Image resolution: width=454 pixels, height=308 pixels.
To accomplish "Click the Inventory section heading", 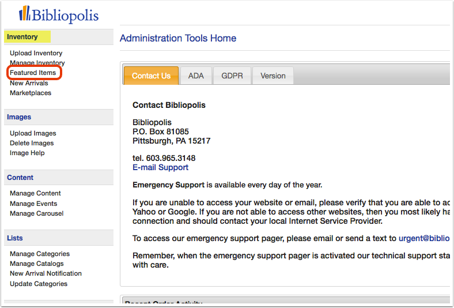I will tap(22, 37).
